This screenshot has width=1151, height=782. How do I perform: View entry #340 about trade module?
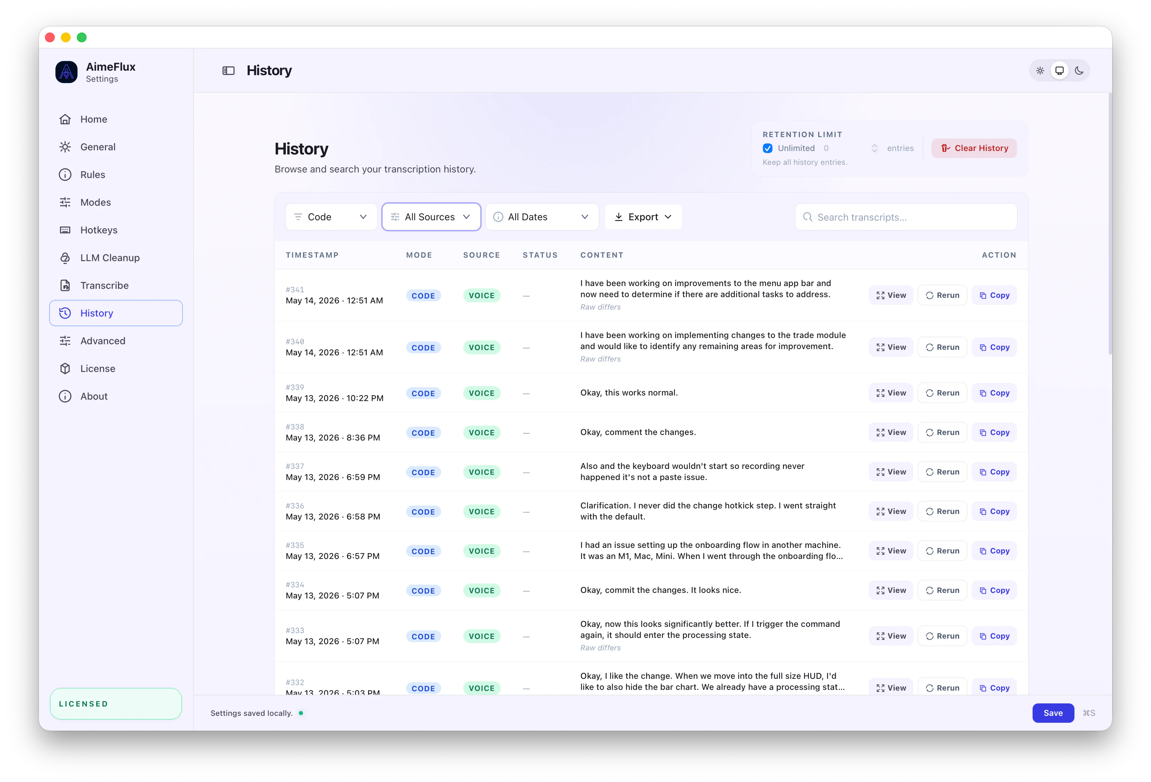tap(891, 348)
